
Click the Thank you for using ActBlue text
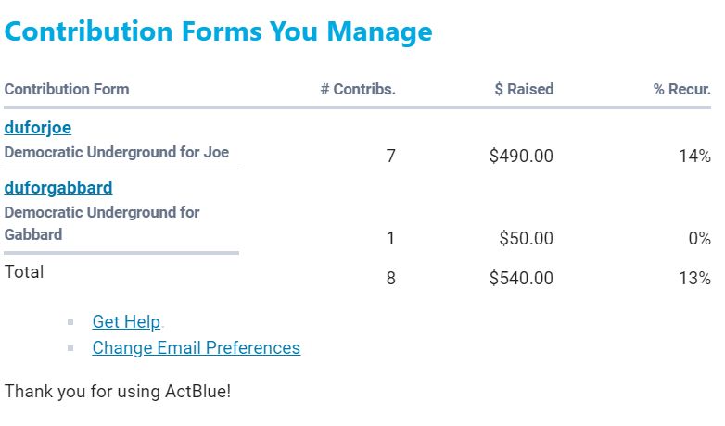(118, 392)
